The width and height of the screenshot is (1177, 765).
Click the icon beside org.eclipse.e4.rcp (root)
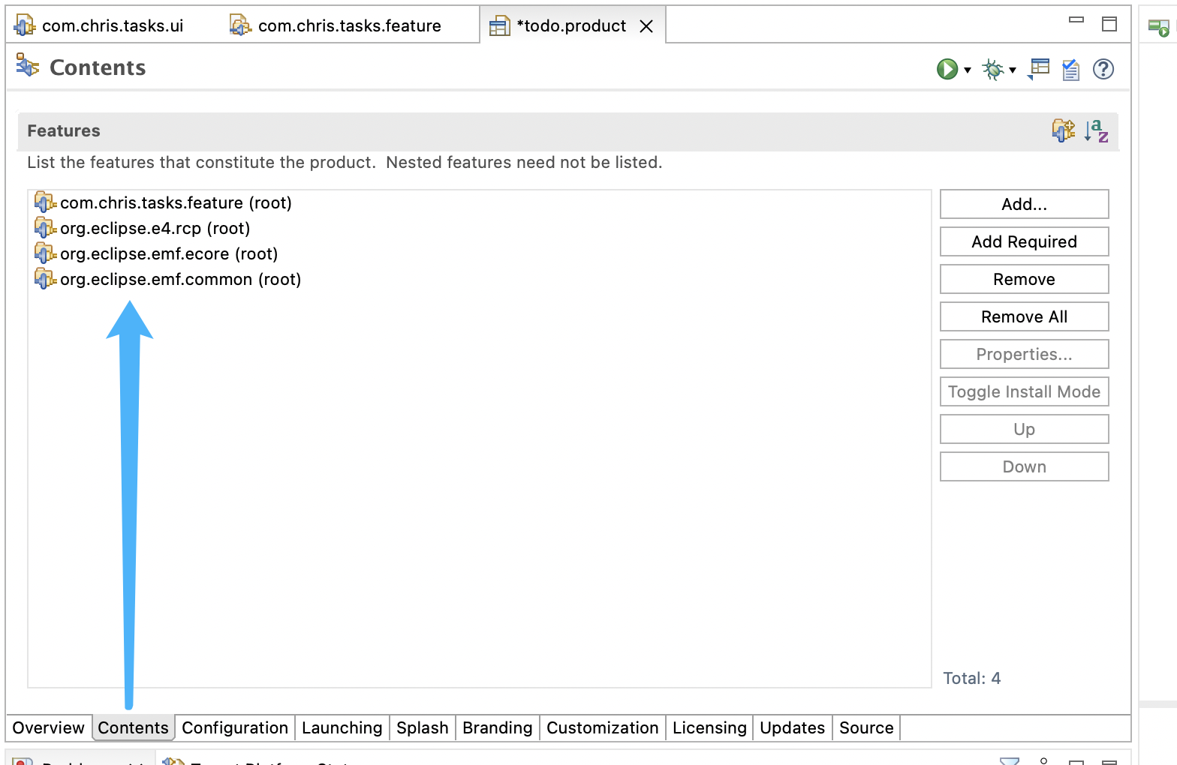click(45, 228)
